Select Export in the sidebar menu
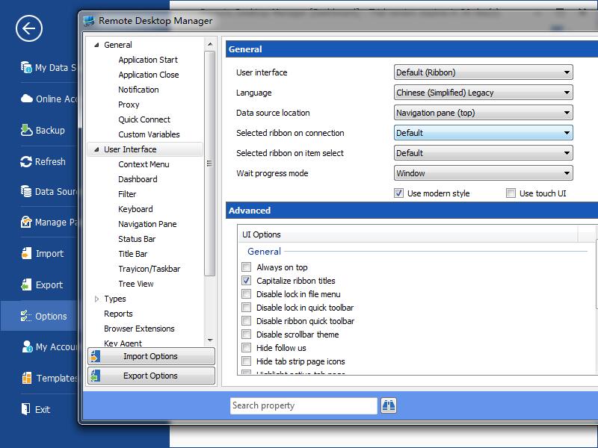Image resolution: width=598 pixels, height=448 pixels. point(49,285)
